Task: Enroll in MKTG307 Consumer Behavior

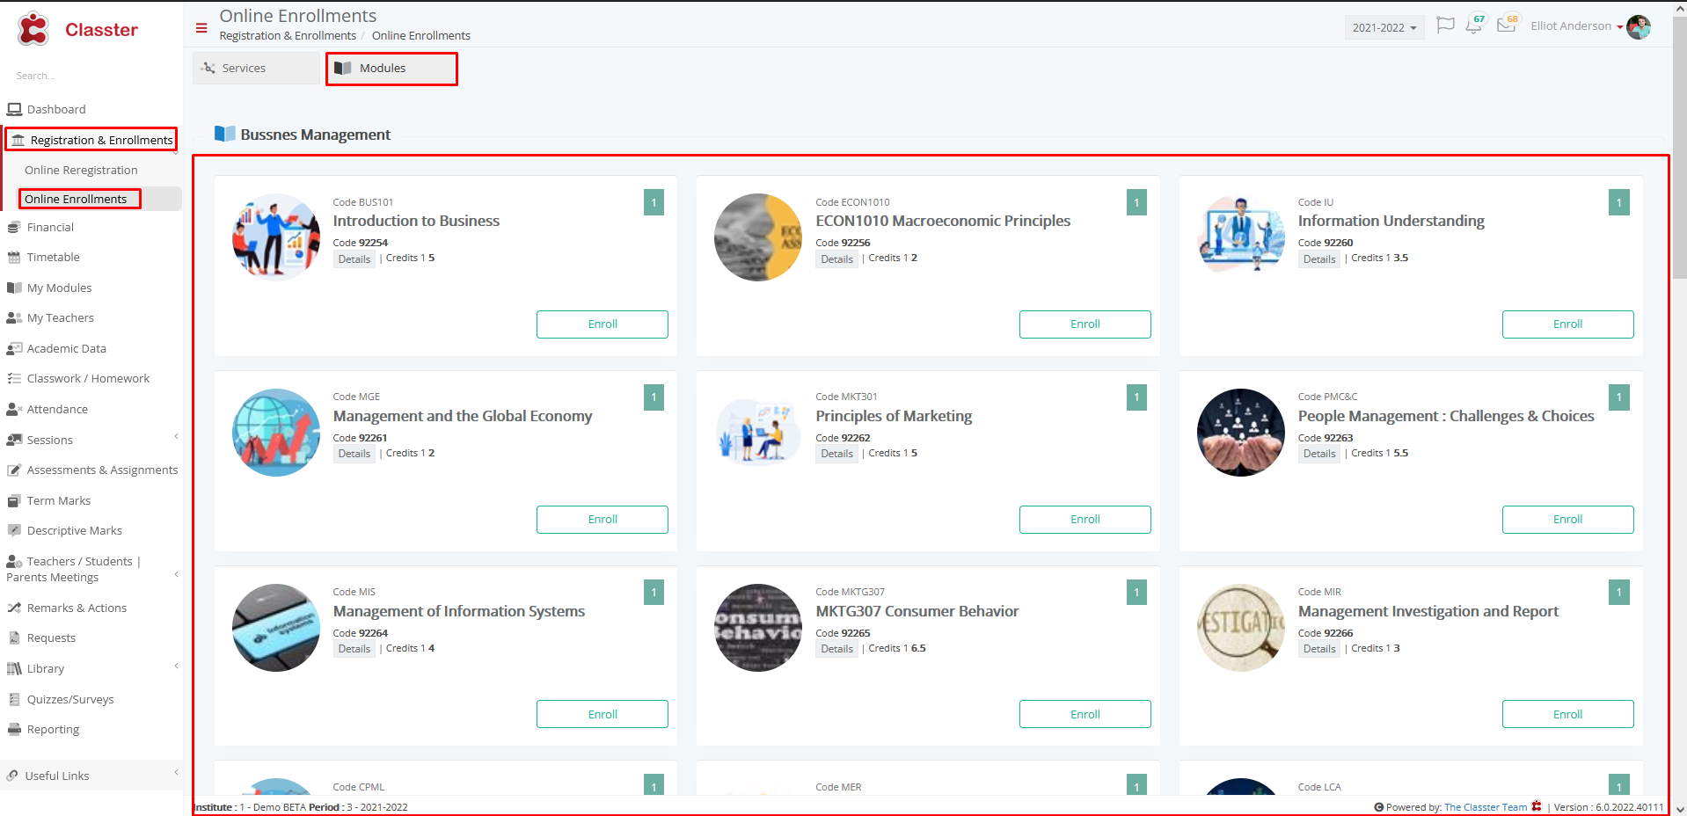Action: (1084, 714)
